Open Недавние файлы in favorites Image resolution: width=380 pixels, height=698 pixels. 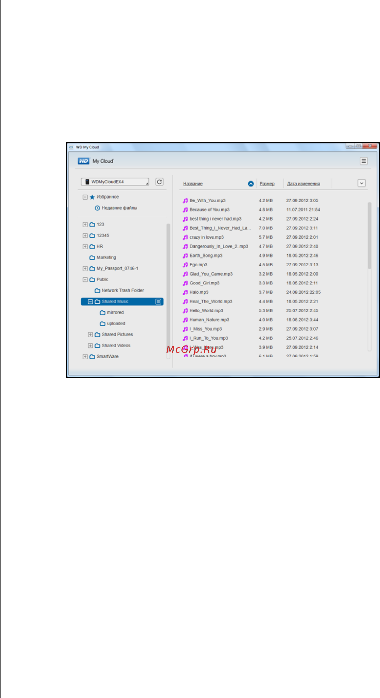119,208
